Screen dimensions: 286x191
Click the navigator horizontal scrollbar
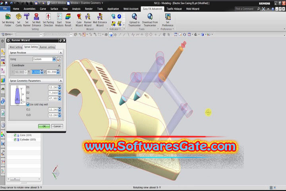[24, 179]
